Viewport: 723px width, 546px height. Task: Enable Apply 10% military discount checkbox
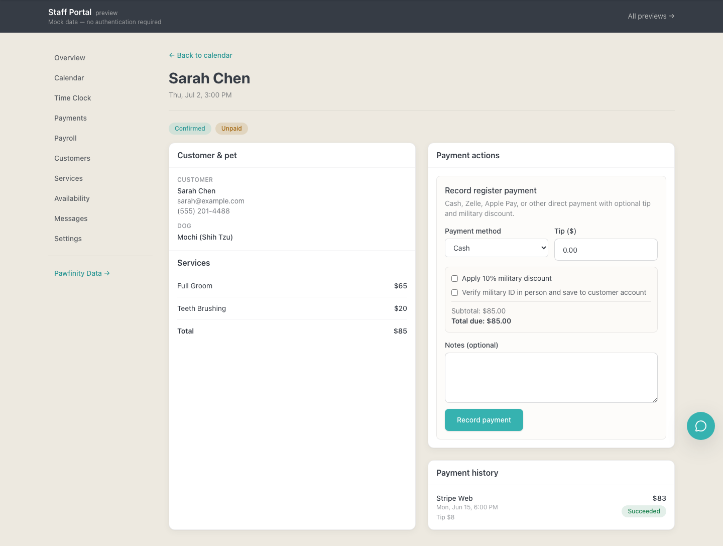454,278
